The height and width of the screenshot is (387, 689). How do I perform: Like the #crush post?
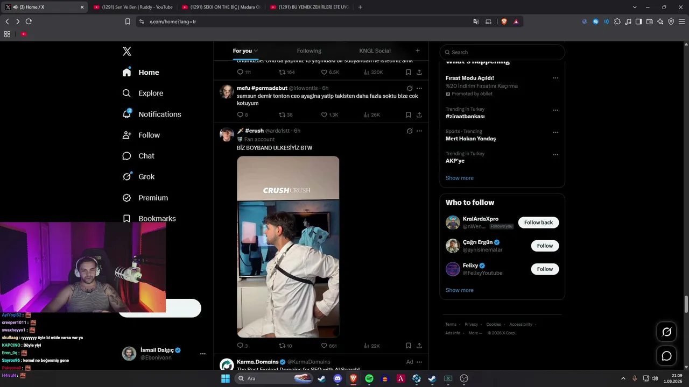tap(324, 346)
